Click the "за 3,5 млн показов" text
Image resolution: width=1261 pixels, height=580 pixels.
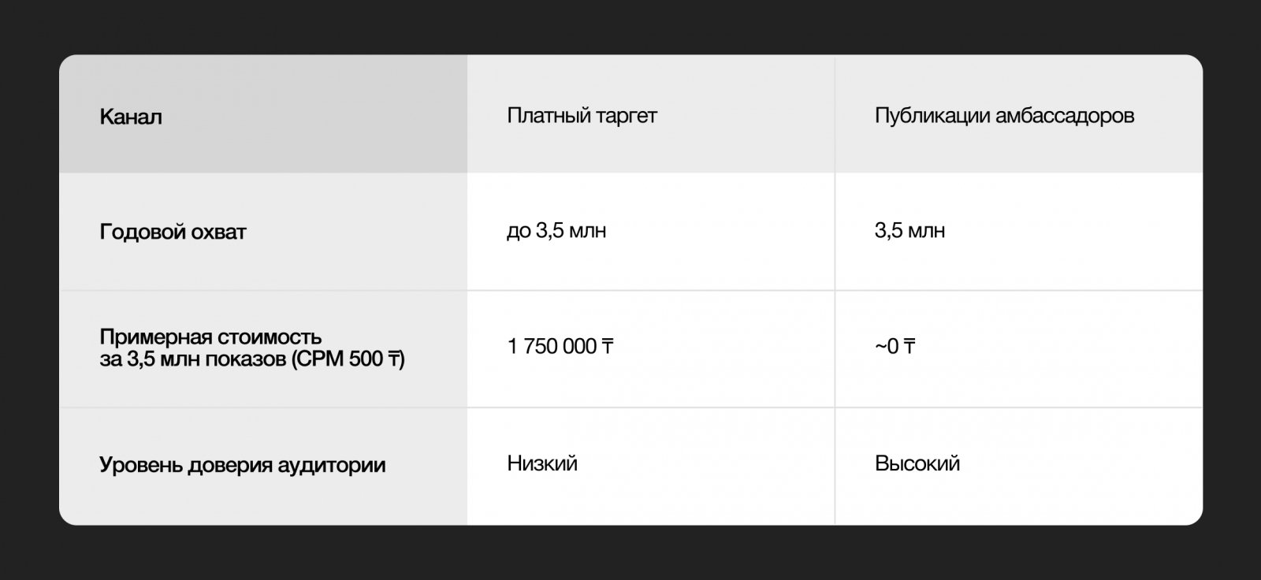[x=192, y=359]
